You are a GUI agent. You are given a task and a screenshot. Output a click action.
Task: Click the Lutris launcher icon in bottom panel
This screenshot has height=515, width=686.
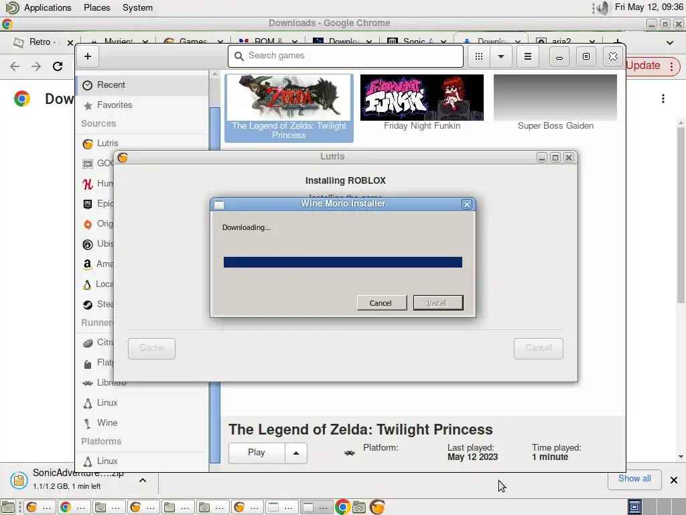click(377, 507)
